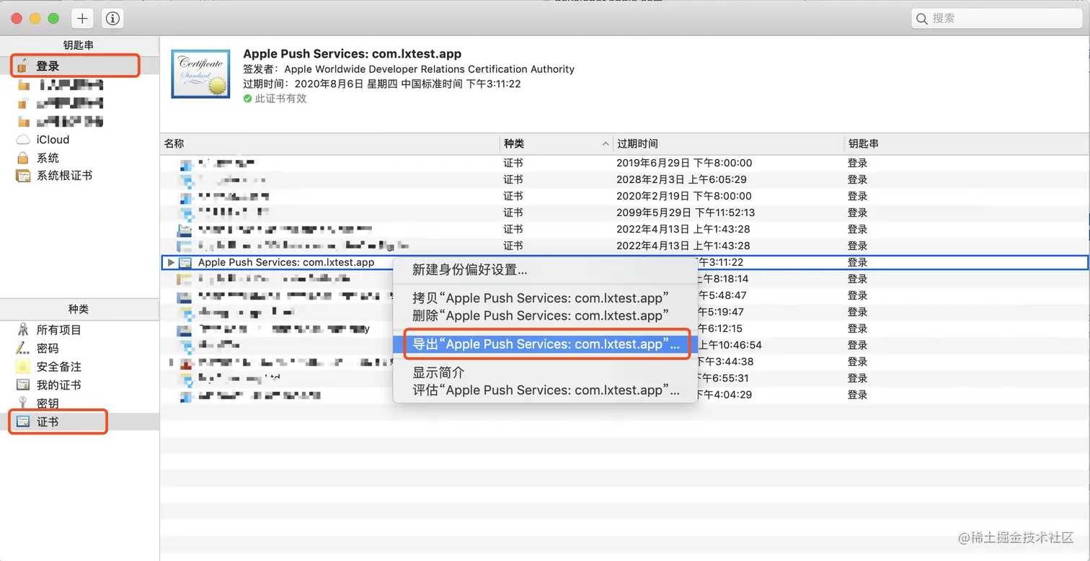Focus the 搜索 search field
Viewport: 1090px width, 561px height.
point(996,19)
